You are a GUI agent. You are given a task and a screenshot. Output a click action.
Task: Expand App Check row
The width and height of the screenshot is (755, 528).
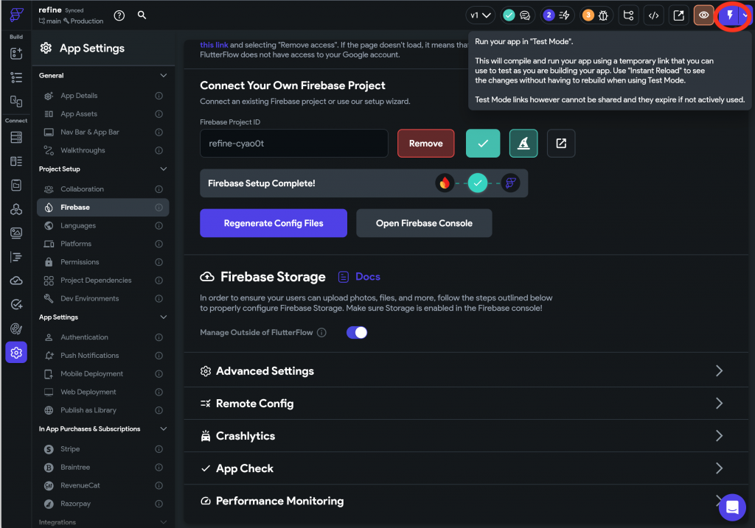(x=466, y=468)
